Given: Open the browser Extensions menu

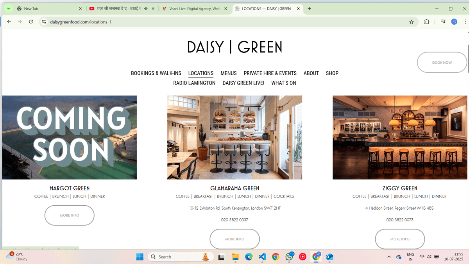Looking at the screenshot, I should click(427, 22).
